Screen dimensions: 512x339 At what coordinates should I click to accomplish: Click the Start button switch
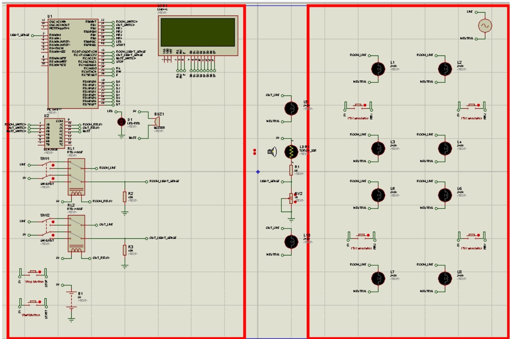33,303
